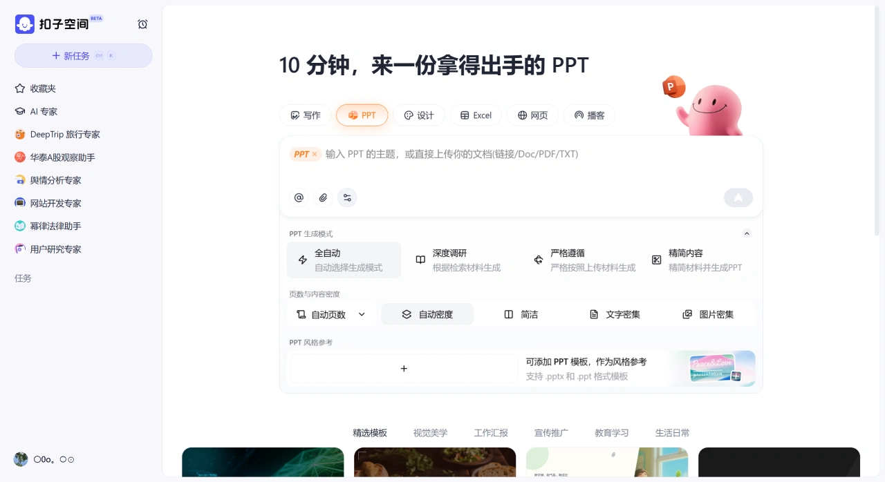
Task: Open the 自动页数 page count dropdown
Action: point(331,314)
